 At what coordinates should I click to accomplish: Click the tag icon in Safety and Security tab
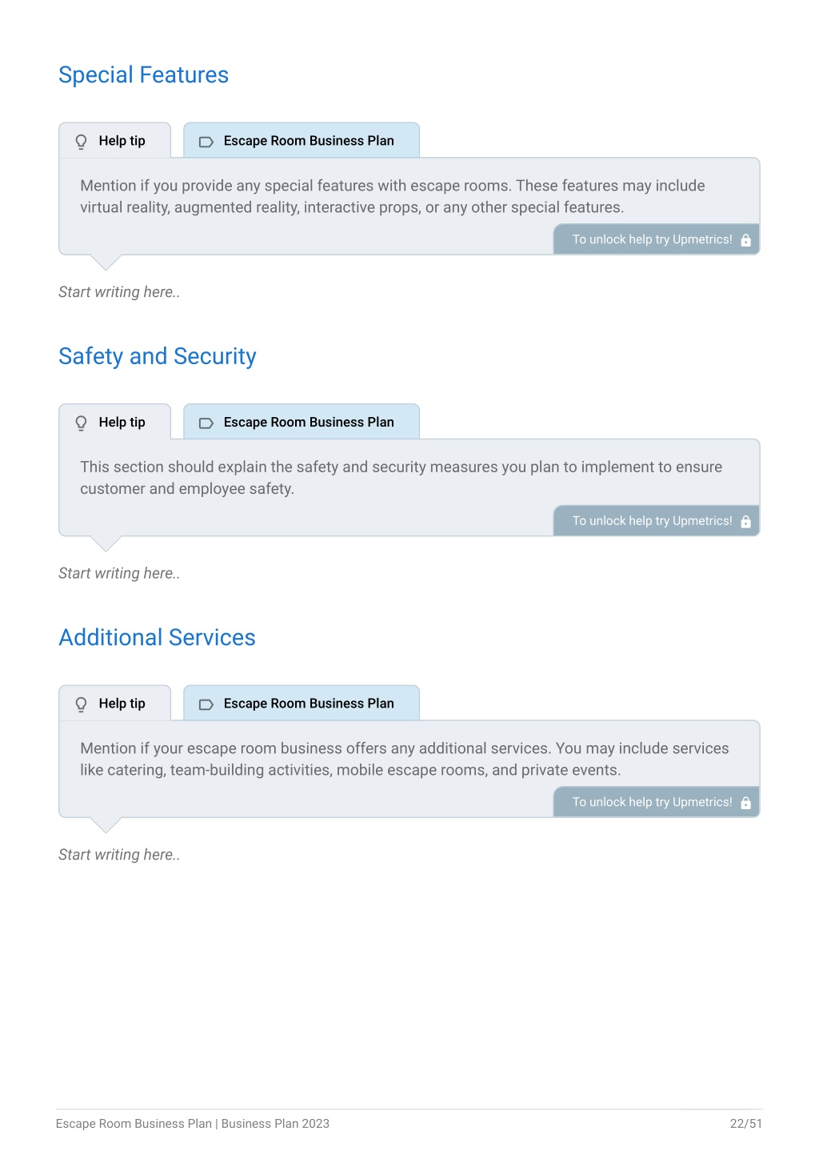(x=206, y=423)
